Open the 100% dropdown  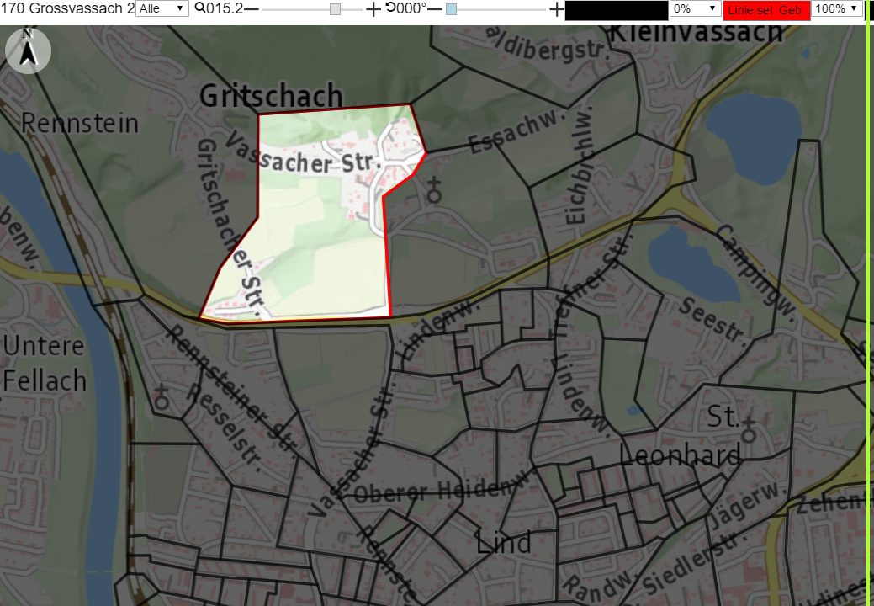(837, 8)
